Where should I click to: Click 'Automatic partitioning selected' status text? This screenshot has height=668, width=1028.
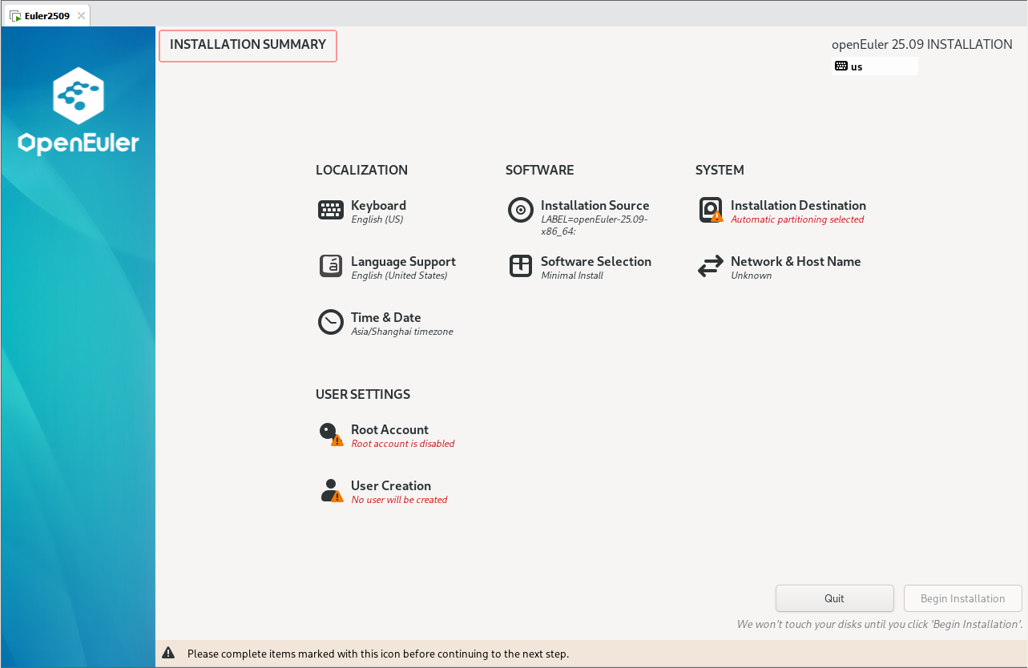(797, 219)
